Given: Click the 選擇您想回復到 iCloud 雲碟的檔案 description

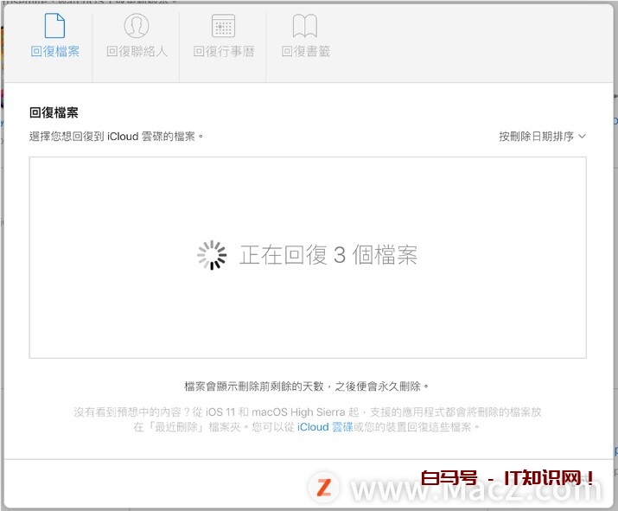Looking at the screenshot, I should click(116, 137).
